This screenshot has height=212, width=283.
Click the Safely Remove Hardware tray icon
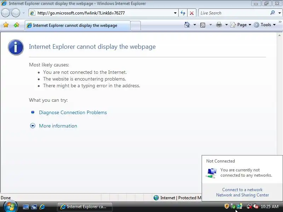233,206
